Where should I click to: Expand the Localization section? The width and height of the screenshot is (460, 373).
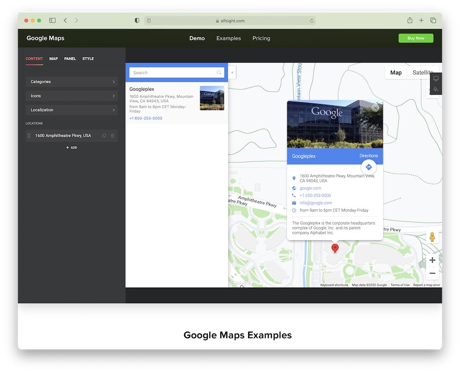[72, 110]
